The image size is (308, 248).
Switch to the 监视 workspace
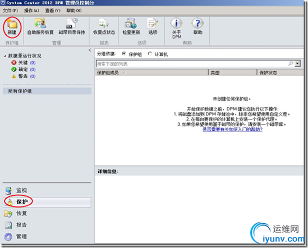47,190
